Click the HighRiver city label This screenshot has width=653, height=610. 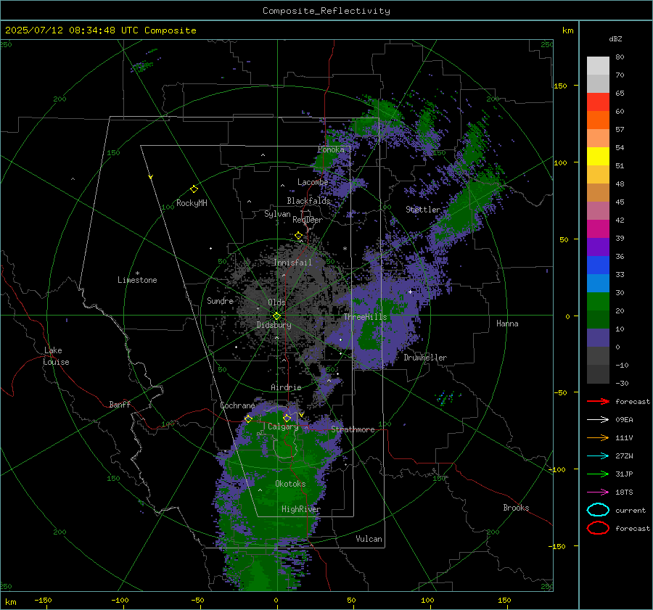coord(301,509)
